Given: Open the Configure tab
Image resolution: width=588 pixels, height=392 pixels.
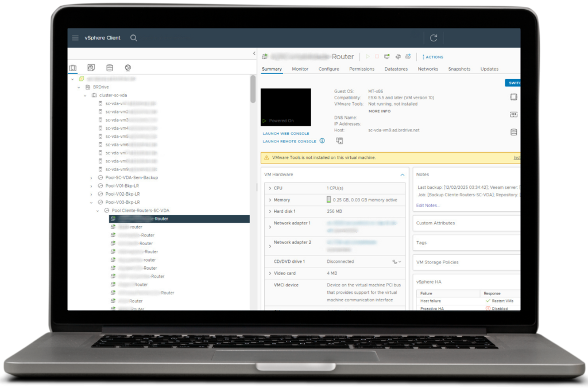Looking at the screenshot, I should [328, 69].
